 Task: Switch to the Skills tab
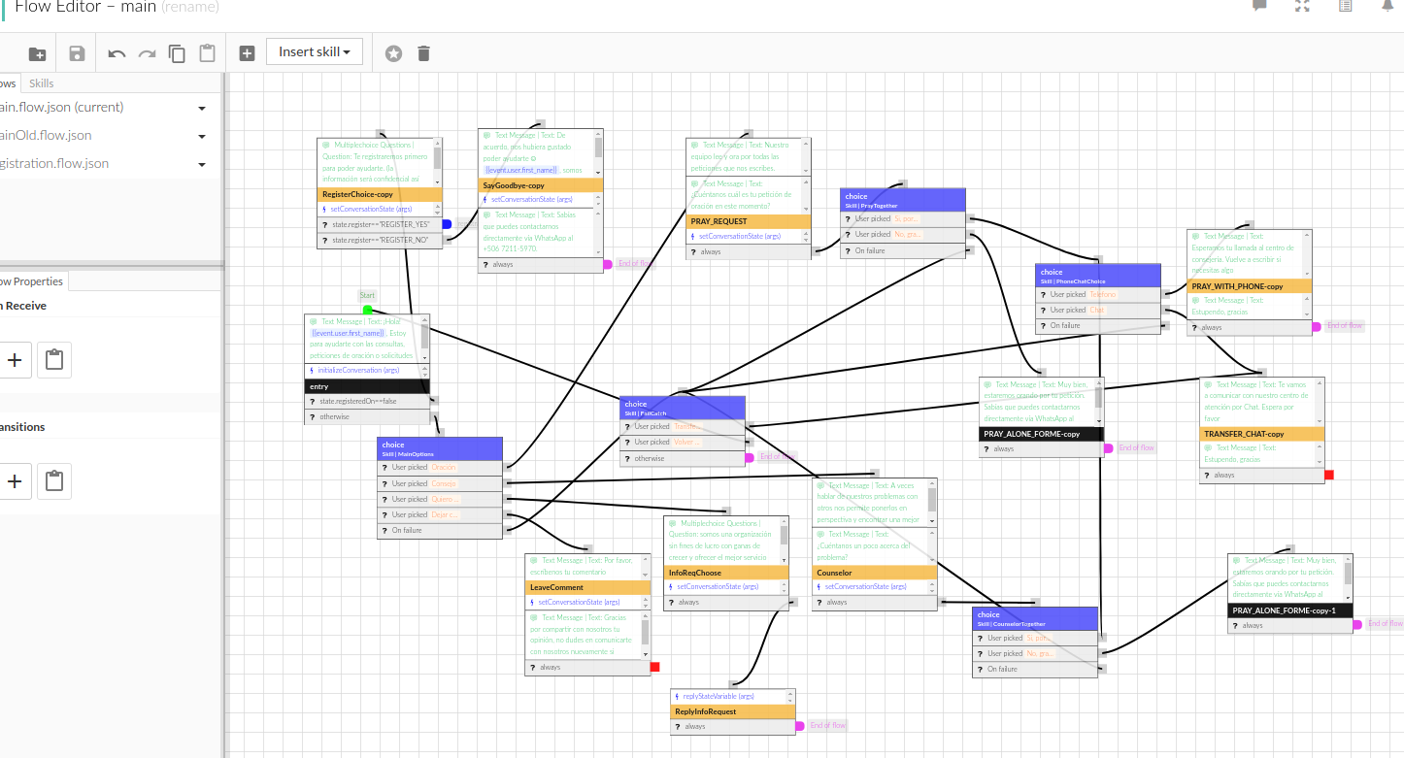pos(42,83)
